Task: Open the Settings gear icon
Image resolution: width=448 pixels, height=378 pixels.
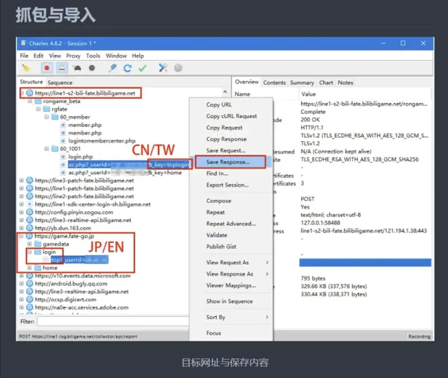Action: pos(178,68)
